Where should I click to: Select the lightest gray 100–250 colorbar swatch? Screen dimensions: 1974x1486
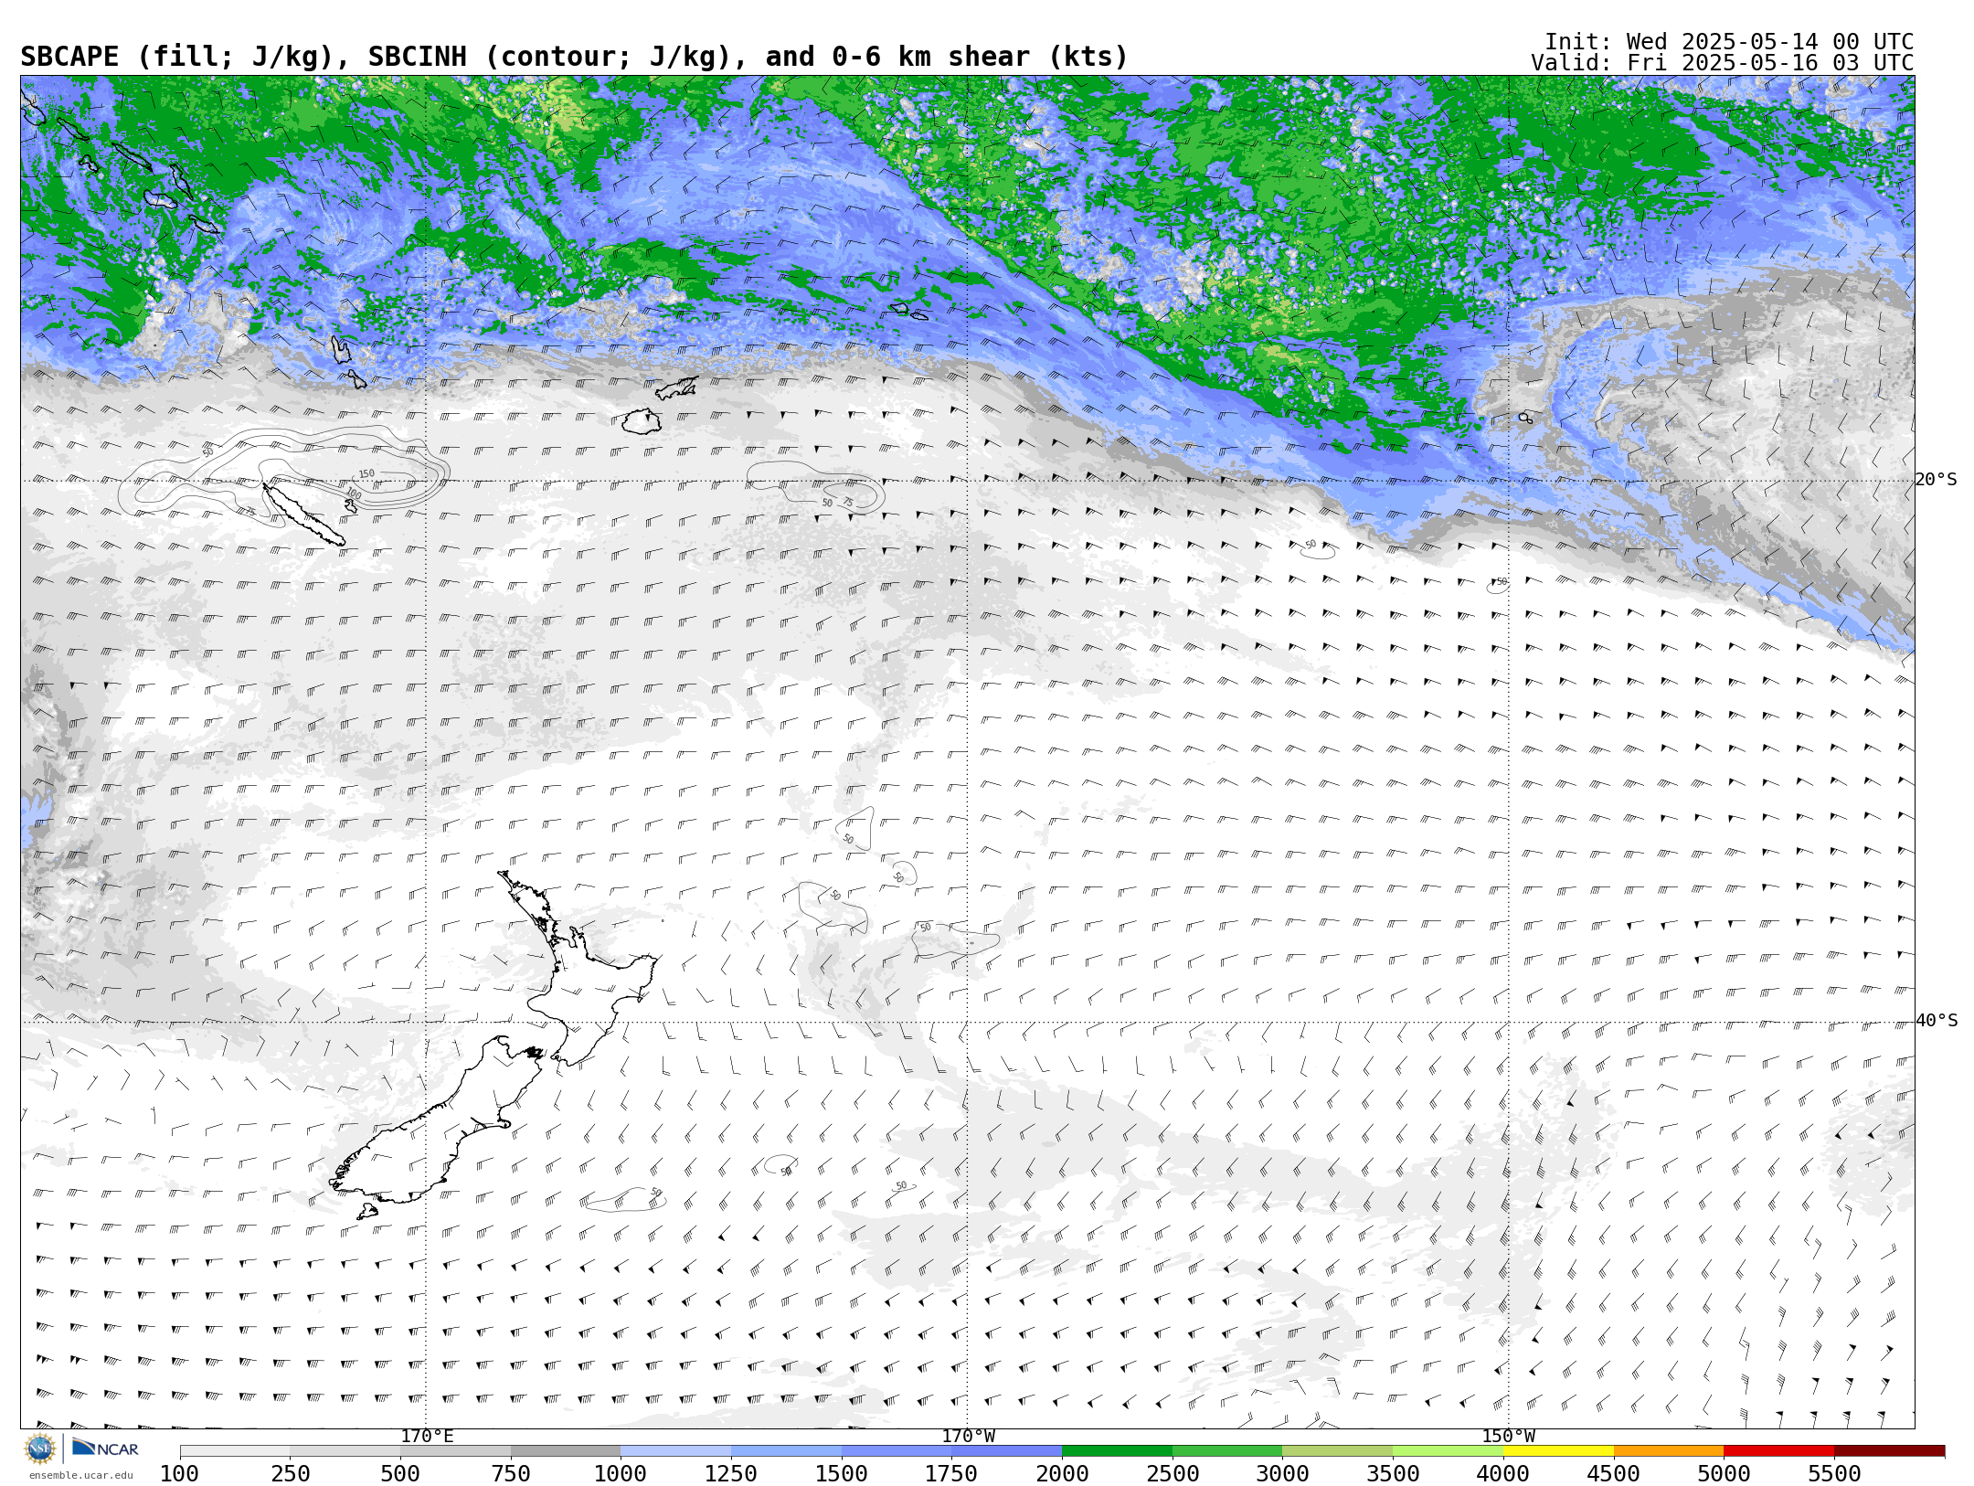coord(235,1450)
